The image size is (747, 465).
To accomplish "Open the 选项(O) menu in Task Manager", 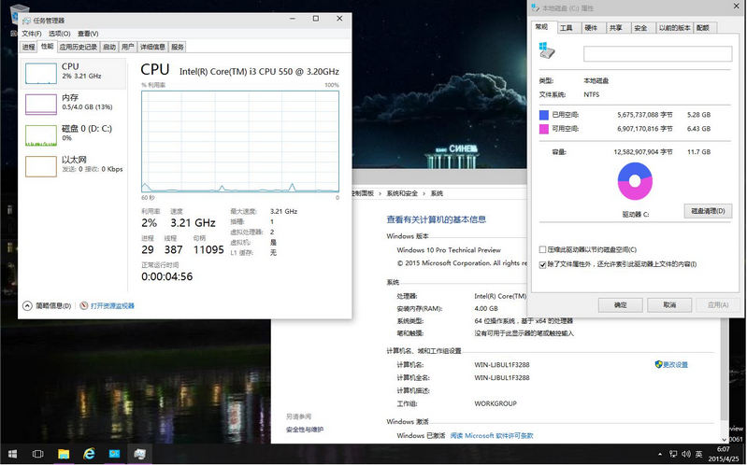I will 60,34.
